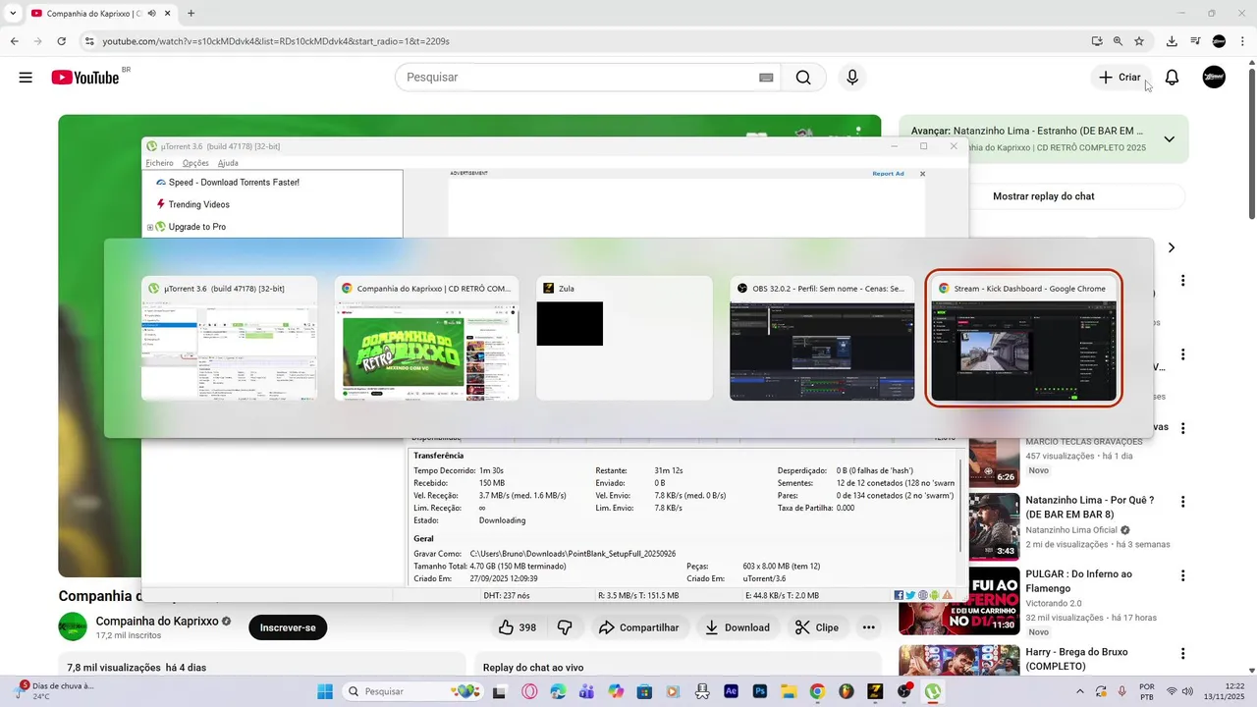This screenshot has width=1257, height=707.
Task: Open the Chrome three-dot menu
Action: tap(1242, 41)
